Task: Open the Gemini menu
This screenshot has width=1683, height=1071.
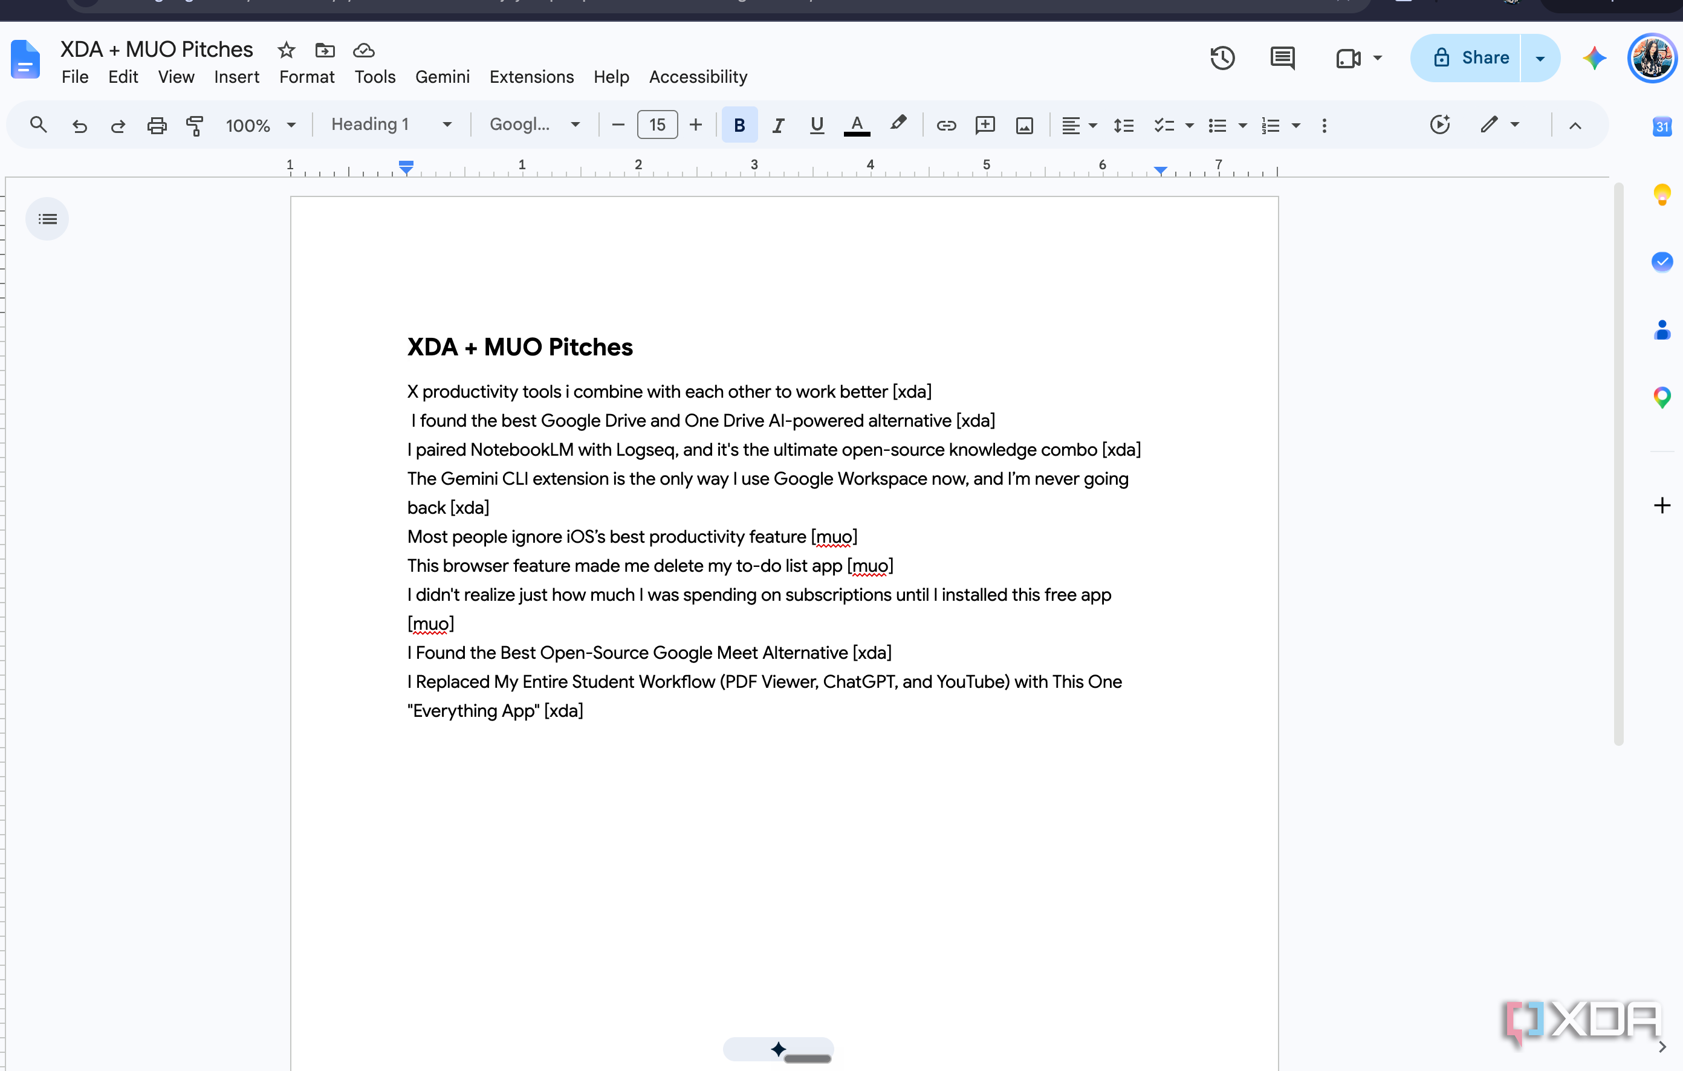Action: [x=443, y=77]
